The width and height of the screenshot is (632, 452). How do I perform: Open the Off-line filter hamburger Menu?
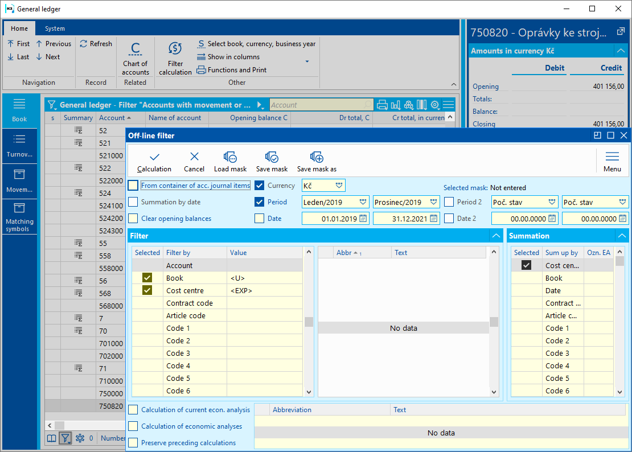click(x=612, y=162)
